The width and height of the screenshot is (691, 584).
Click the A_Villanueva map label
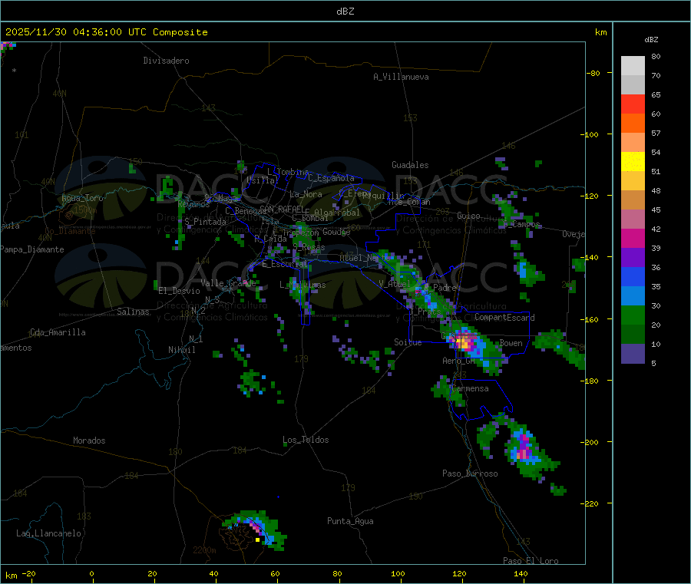click(401, 77)
